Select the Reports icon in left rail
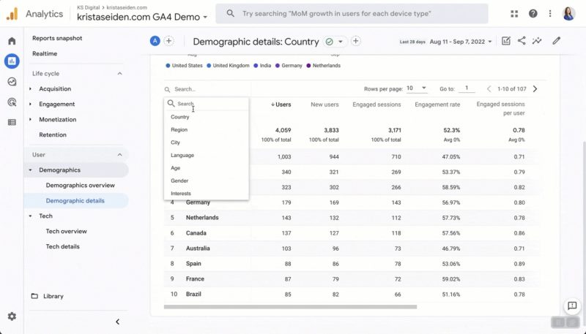586x334 pixels. pos(12,61)
